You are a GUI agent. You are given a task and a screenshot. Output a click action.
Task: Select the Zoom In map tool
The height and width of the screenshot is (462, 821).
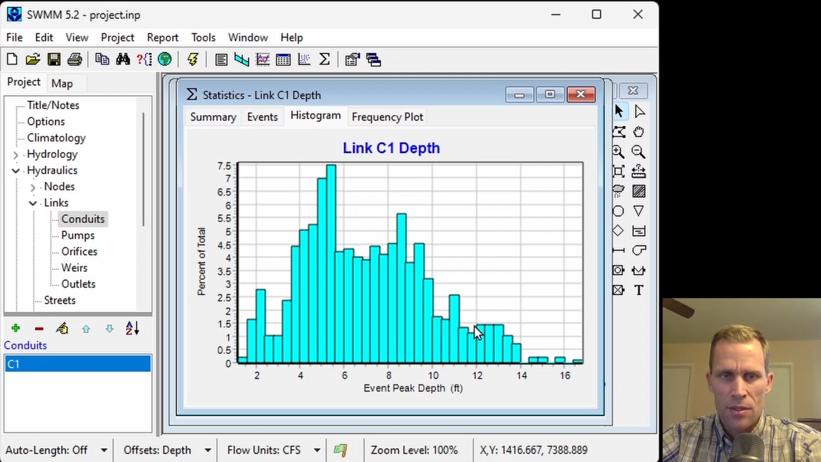tap(618, 151)
